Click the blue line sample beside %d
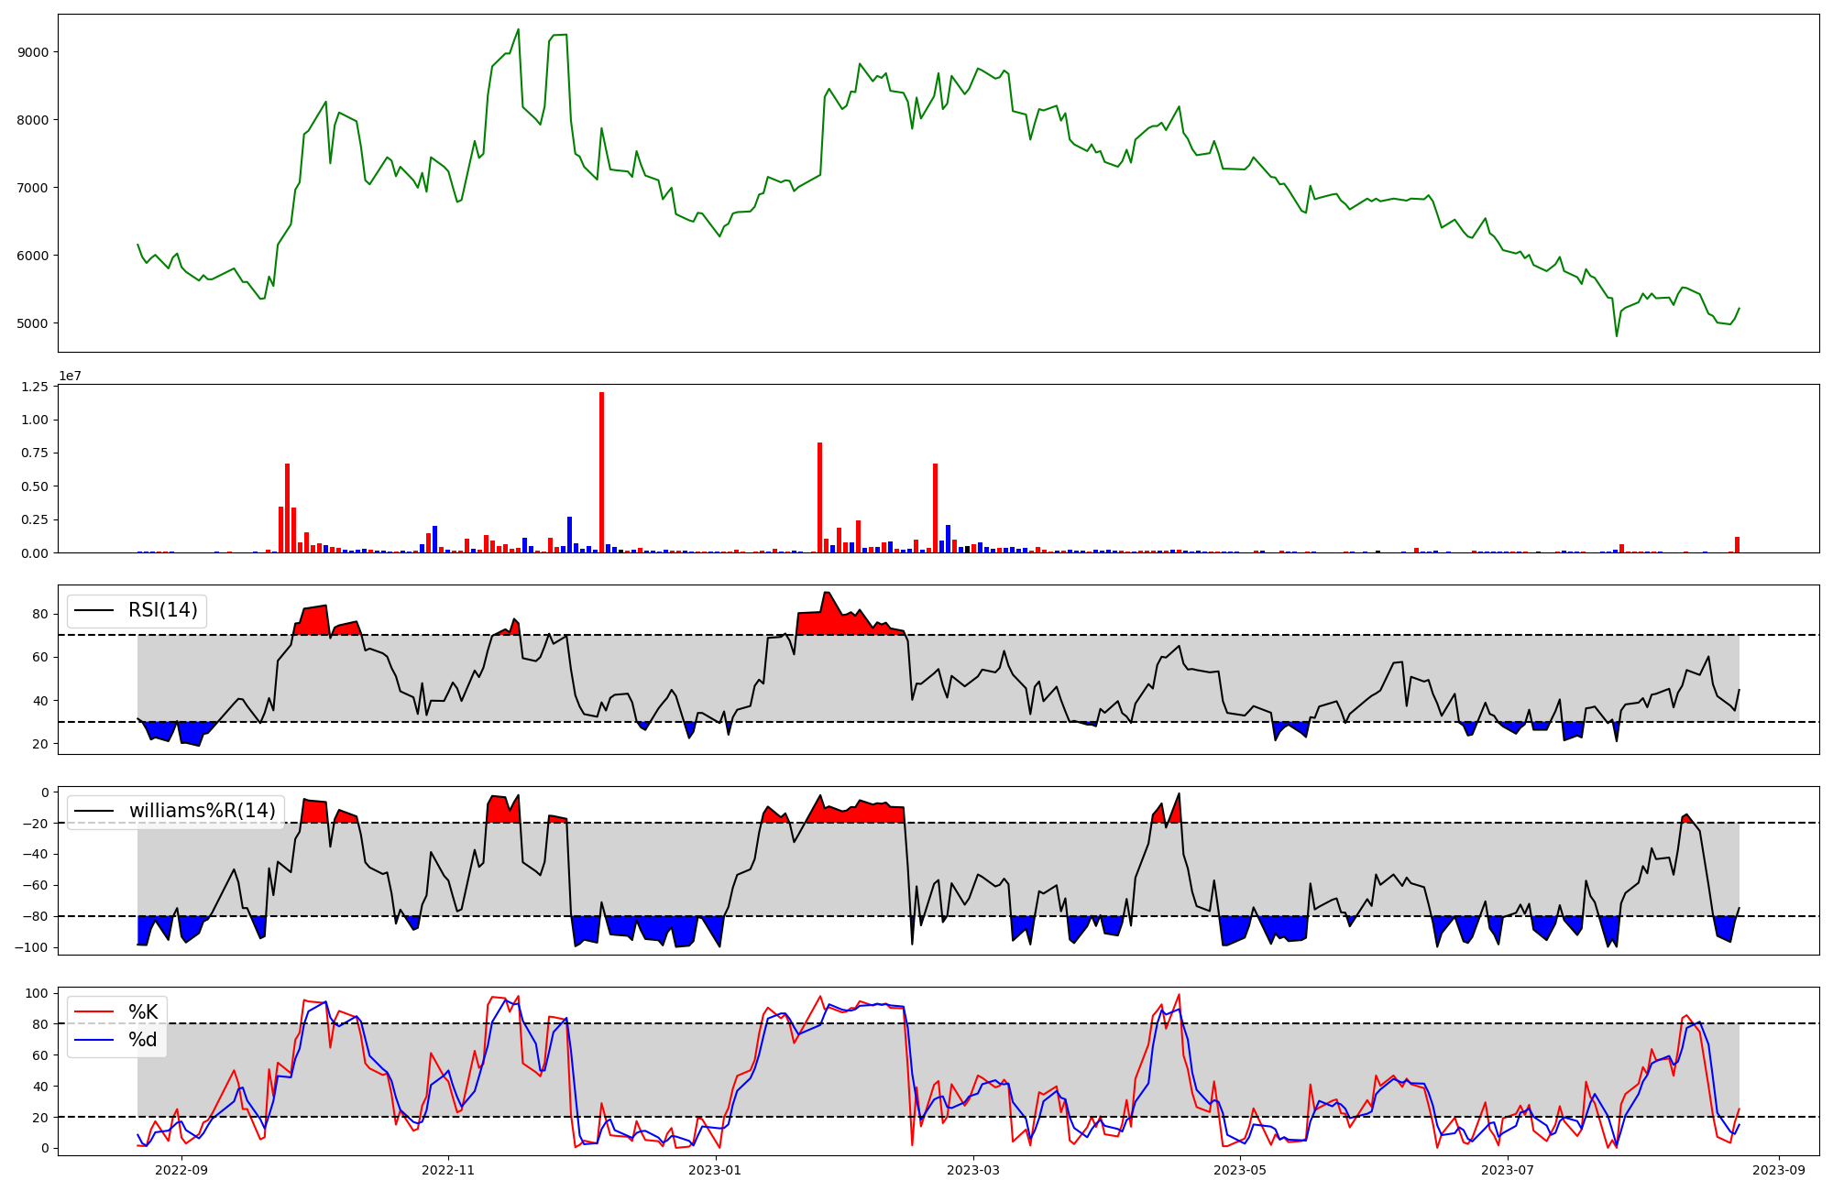 94,1040
